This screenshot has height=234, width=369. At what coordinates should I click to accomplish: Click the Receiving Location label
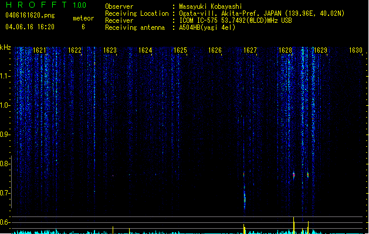click(137, 13)
